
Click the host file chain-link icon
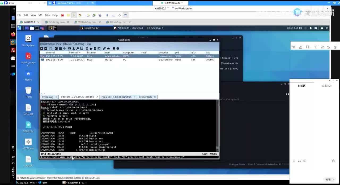[104, 49]
